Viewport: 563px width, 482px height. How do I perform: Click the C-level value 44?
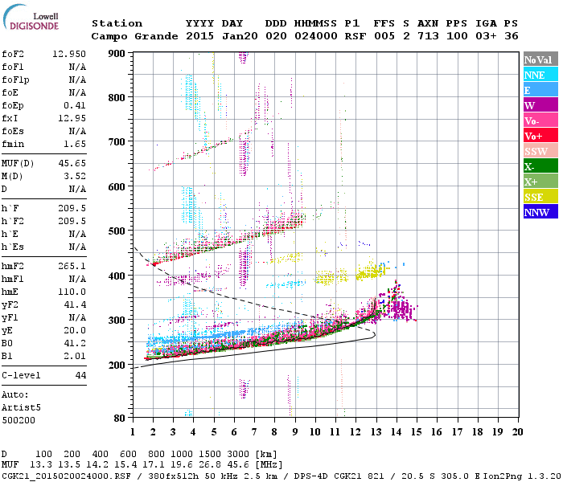80,375
